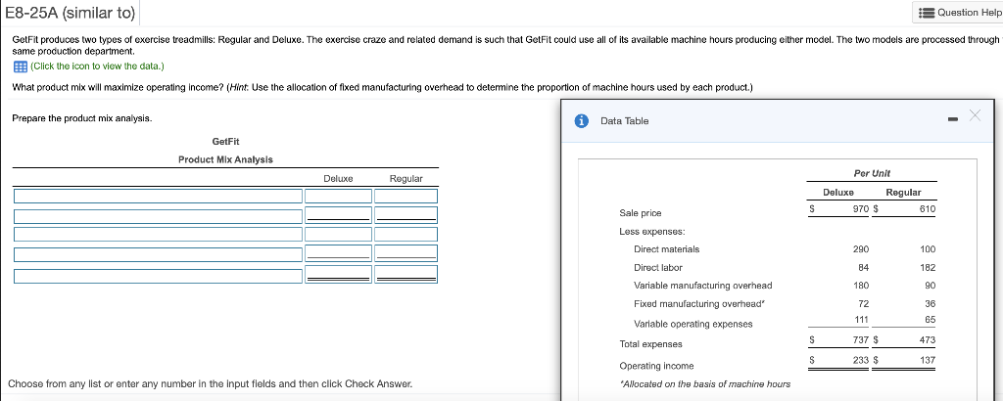
Task: Click the fifth row Regular input field
Action: 406,275
